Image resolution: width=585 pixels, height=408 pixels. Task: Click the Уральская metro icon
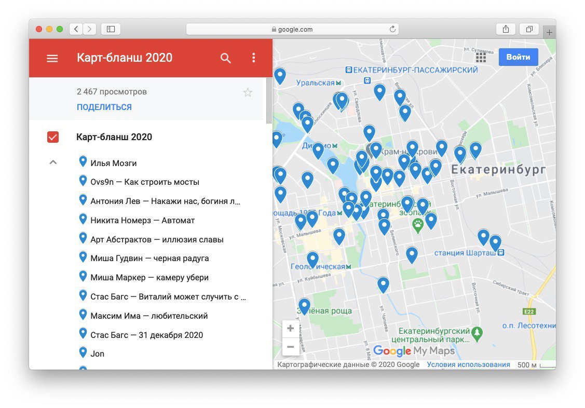[x=338, y=83]
